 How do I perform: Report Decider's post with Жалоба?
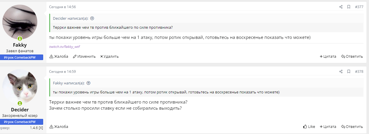coord(59,127)
